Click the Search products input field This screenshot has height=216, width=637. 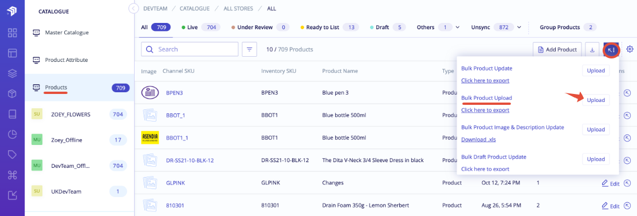(190, 49)
